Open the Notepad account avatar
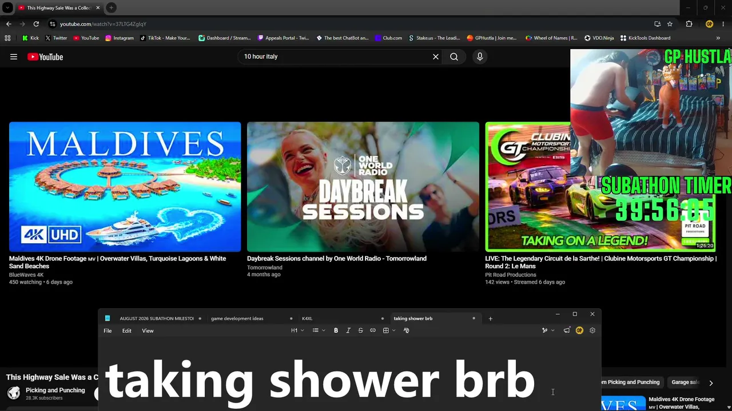The height and width of the screenshot is (411, 732). 579,331
